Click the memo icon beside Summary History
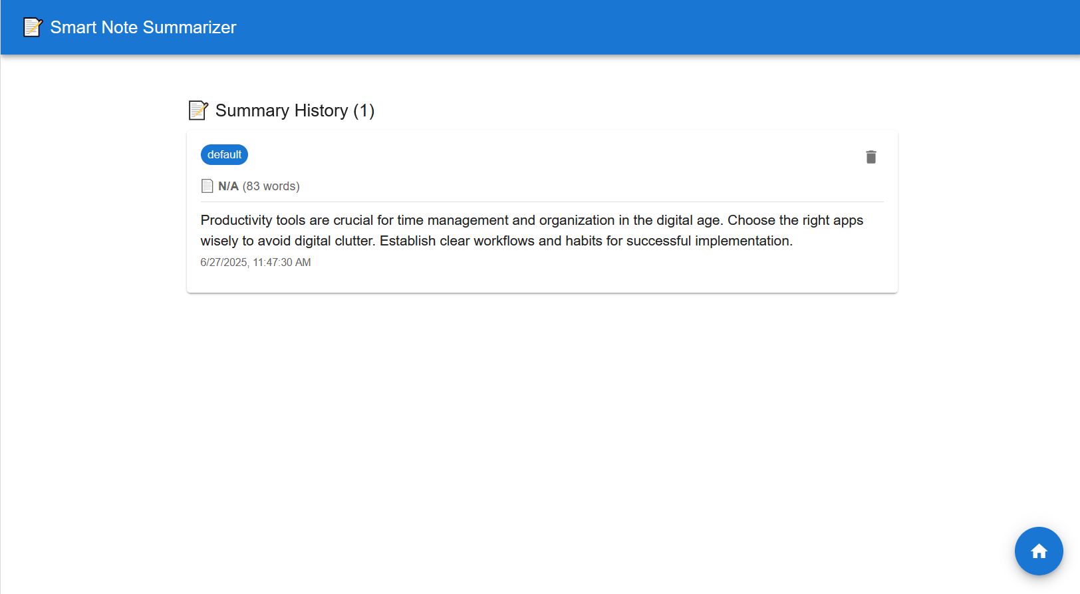The width and height of the screenshot is (1080, 594). point(198,110)
